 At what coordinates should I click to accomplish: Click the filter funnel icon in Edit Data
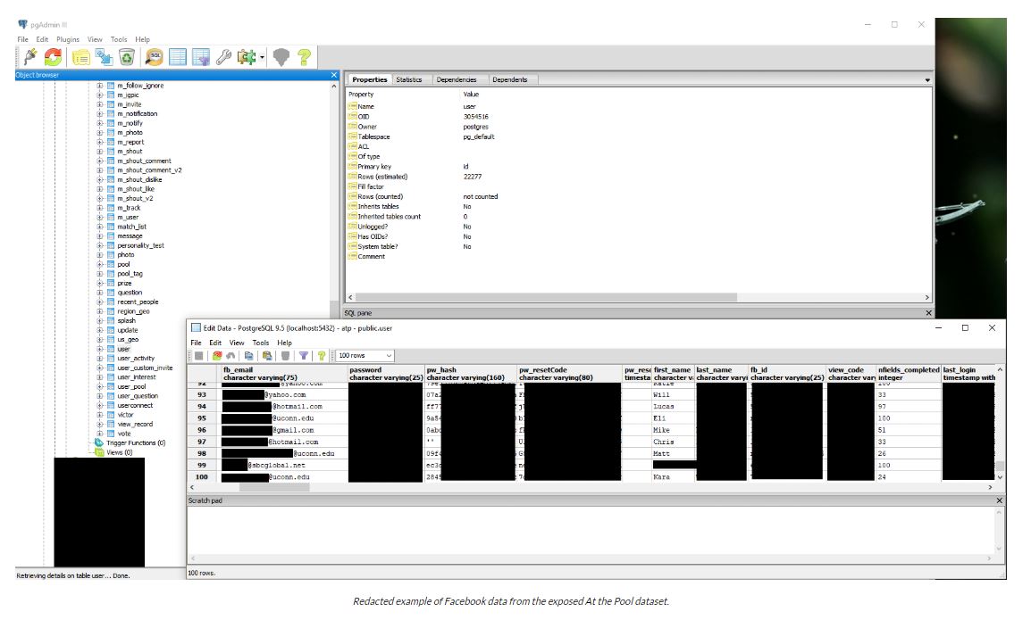303,355
